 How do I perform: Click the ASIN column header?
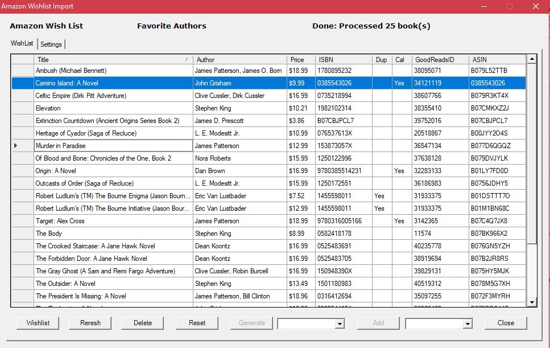(x=497, y=59)
